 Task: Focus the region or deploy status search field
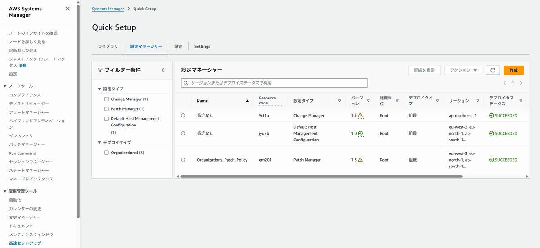pyautogui.click(x=274, y=83)
